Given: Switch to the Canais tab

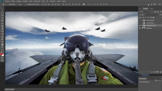Looking at the screenshot, I should [151, 9].
